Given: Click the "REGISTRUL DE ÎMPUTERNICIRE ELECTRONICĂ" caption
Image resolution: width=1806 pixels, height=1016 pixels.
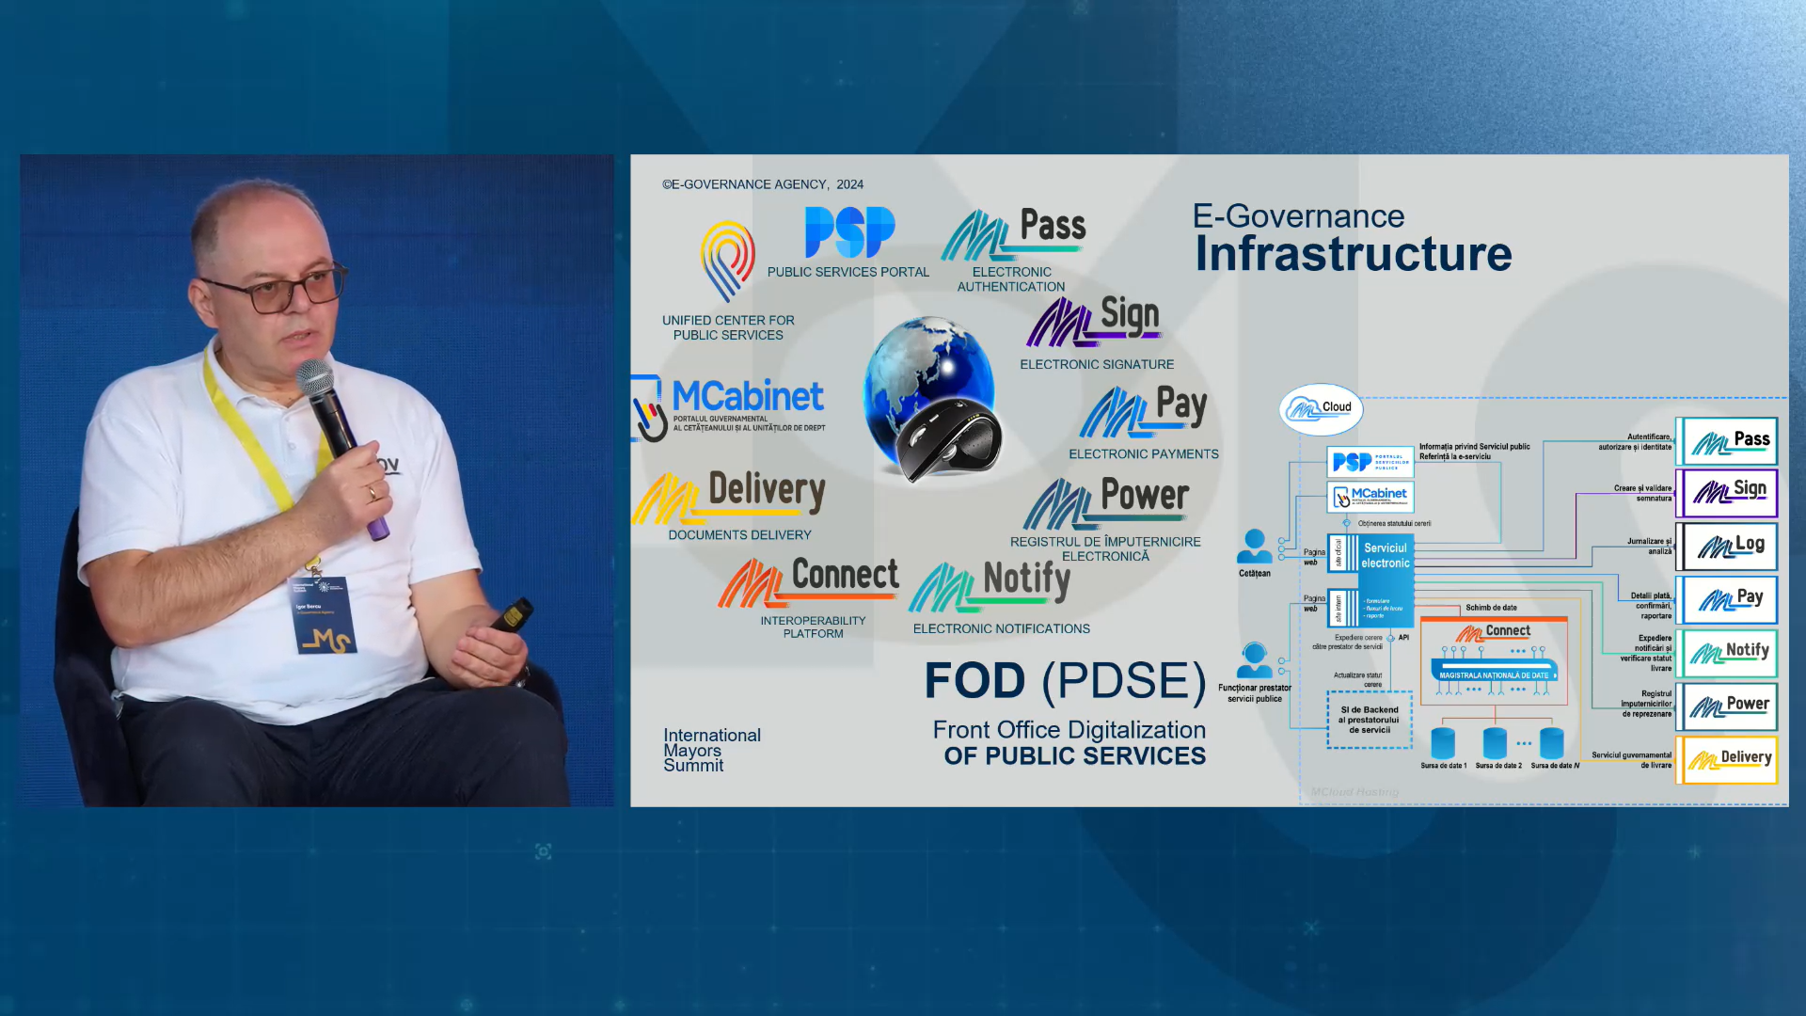Looking at the screenshot, I should coord(1105,548).
